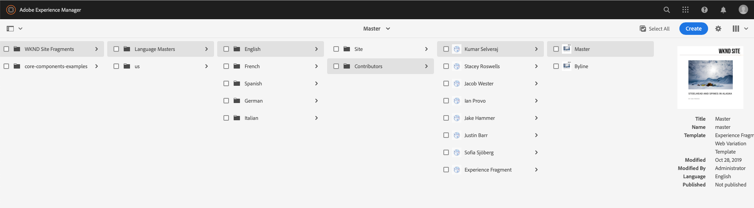Click the WKND Site preview thumbnail
This screenshot has width=754, height=208.
coord(710,78)
